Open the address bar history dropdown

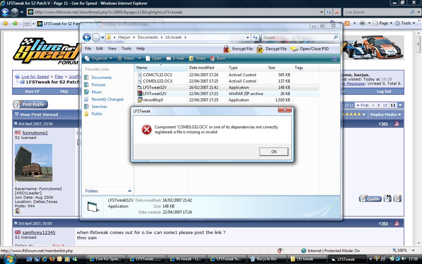point(322,12)
